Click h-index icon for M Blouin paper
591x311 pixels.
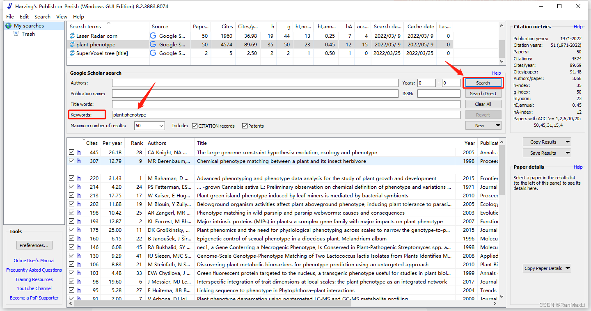click(79, 204)
